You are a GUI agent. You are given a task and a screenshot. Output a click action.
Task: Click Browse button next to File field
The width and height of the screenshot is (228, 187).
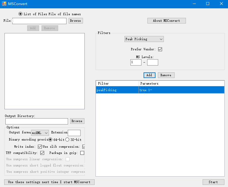click(x=76, y=21)
